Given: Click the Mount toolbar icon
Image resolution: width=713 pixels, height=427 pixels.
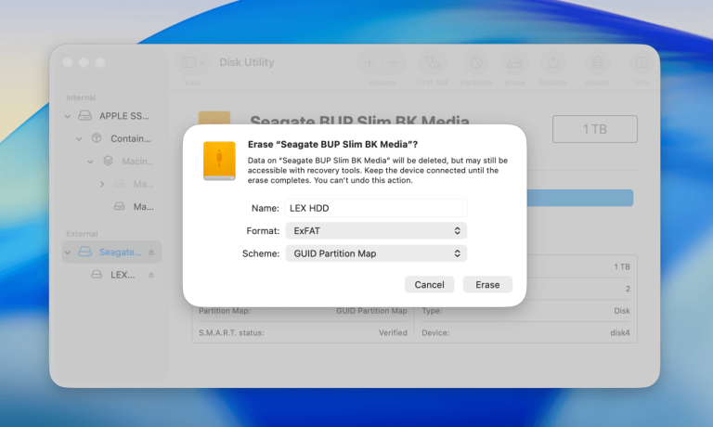Looking at the screenshot, I should 597,62.
